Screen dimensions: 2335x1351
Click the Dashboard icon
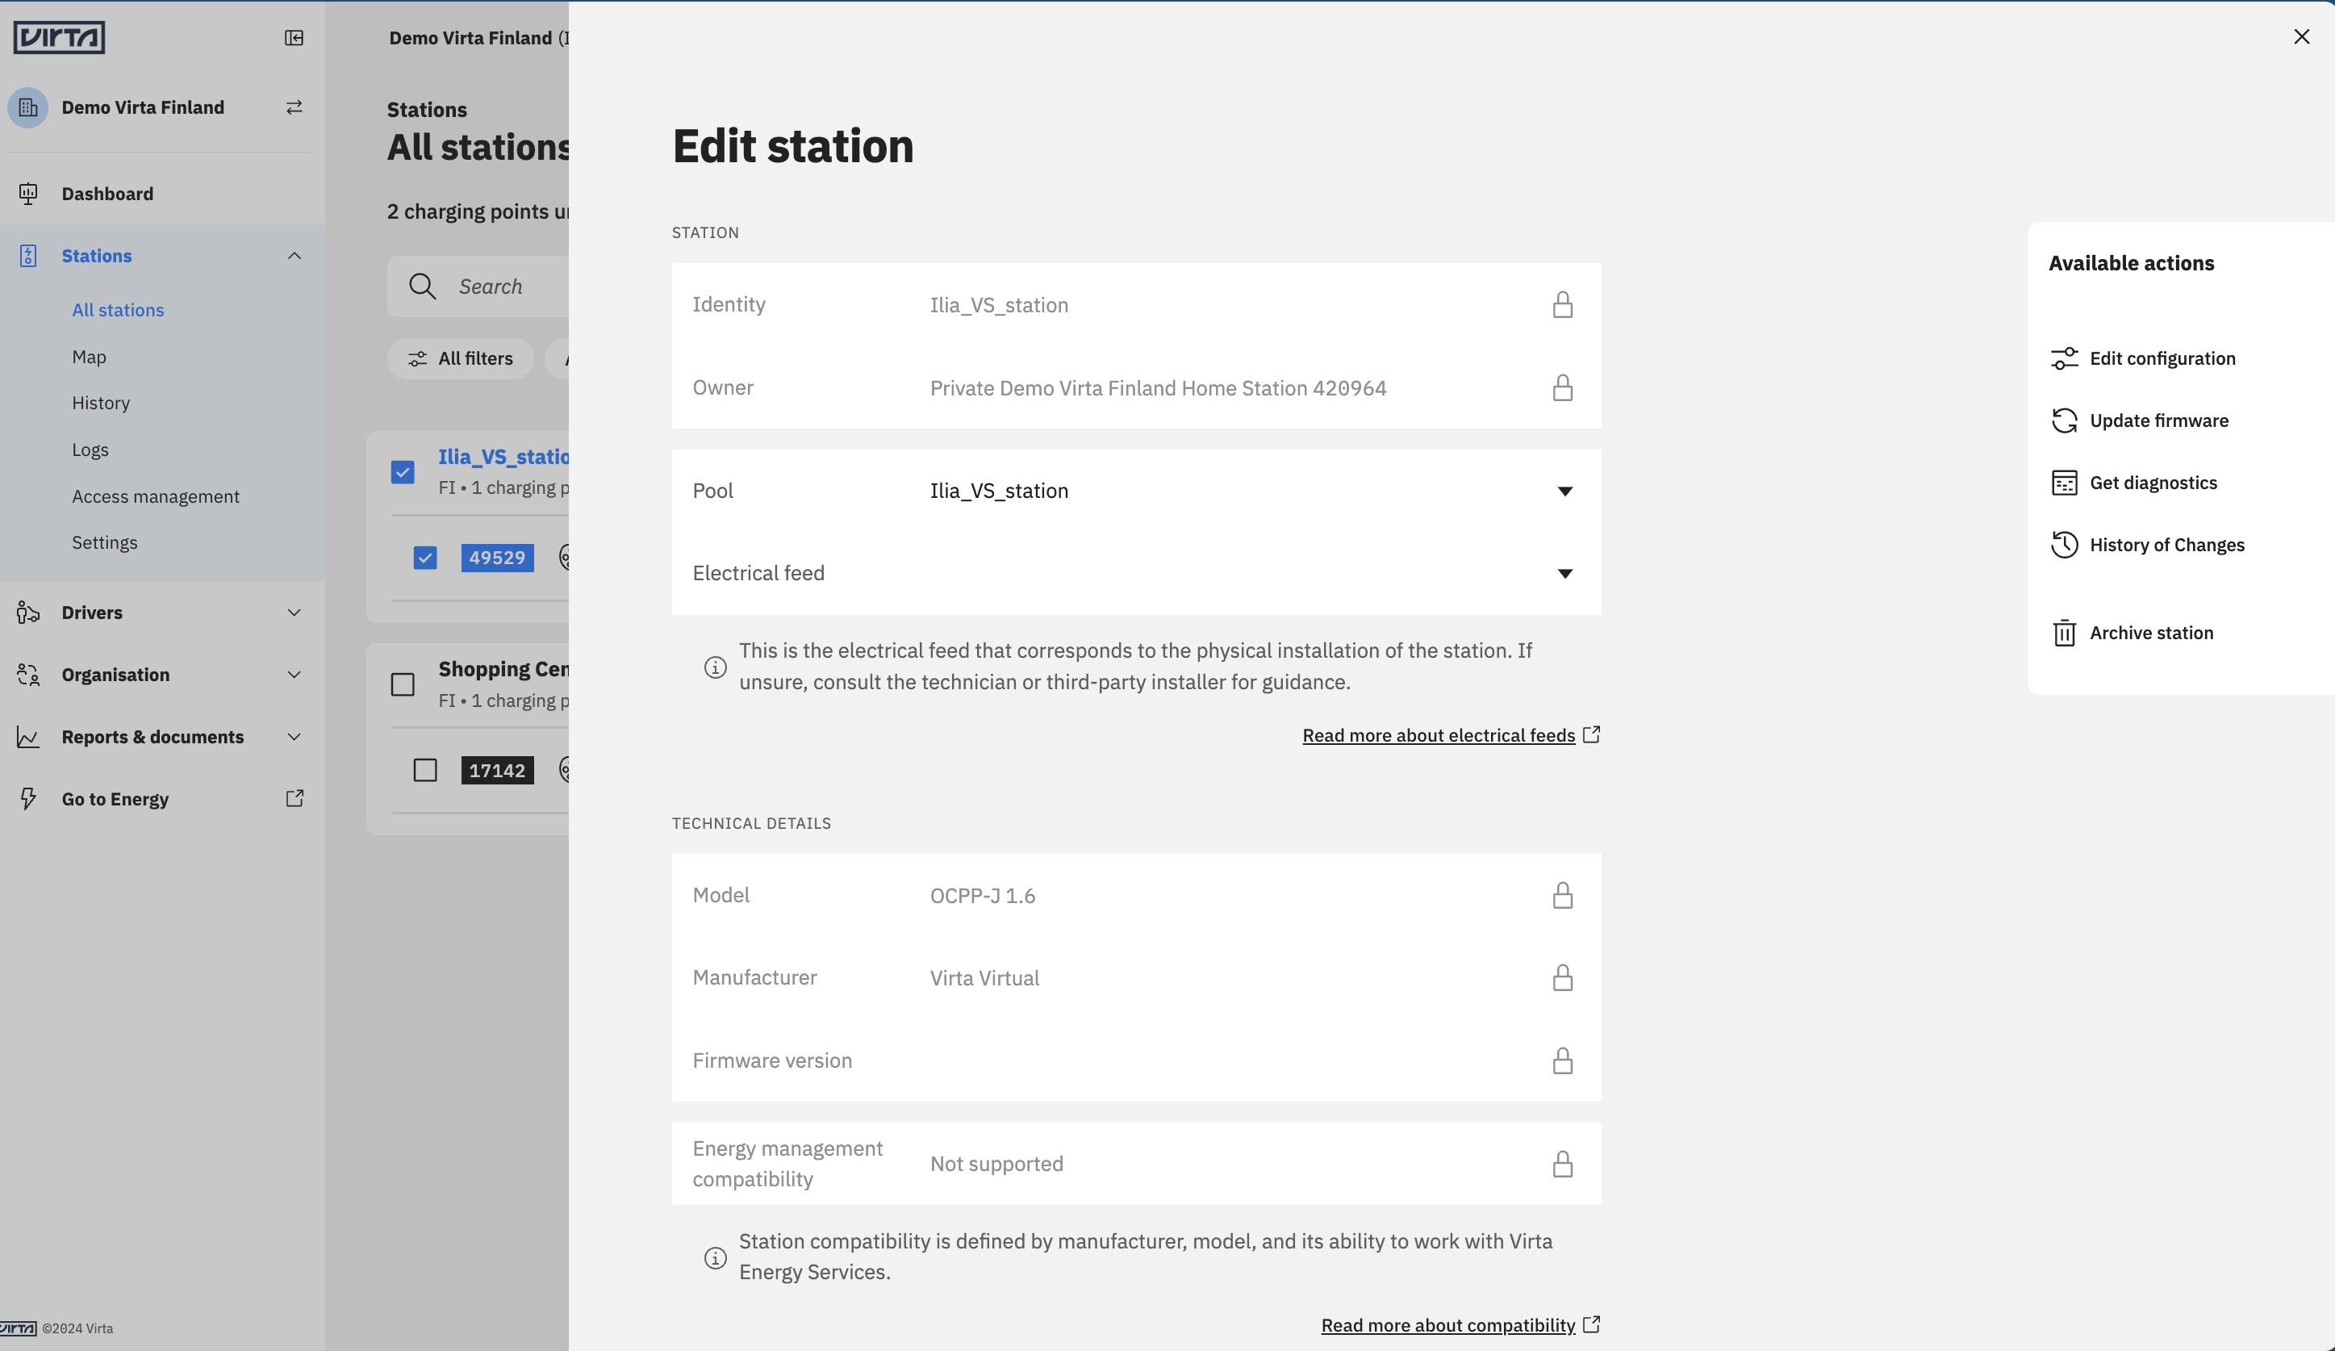[x=27, y=194]
